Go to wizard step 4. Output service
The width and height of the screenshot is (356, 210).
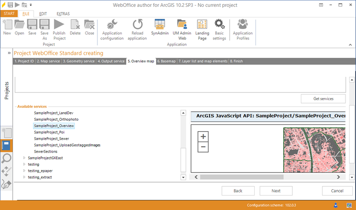[x=111, y=61]
